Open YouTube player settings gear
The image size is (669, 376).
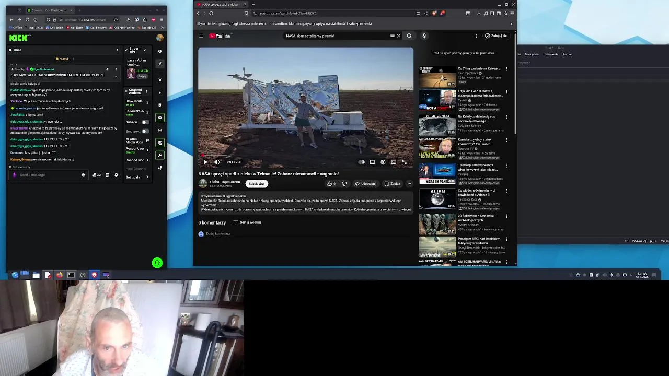(383, 162)
